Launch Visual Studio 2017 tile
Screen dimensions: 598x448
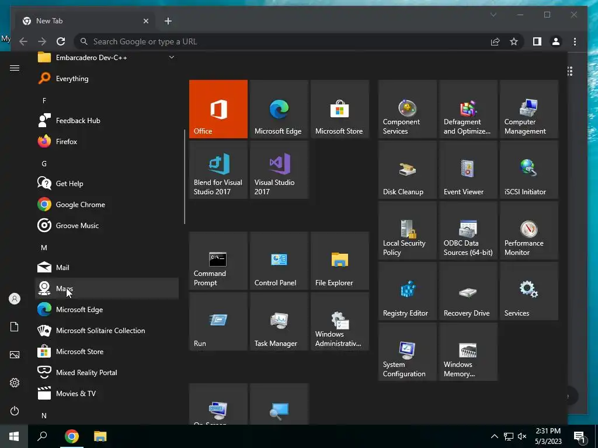click(x=279, y=170)
